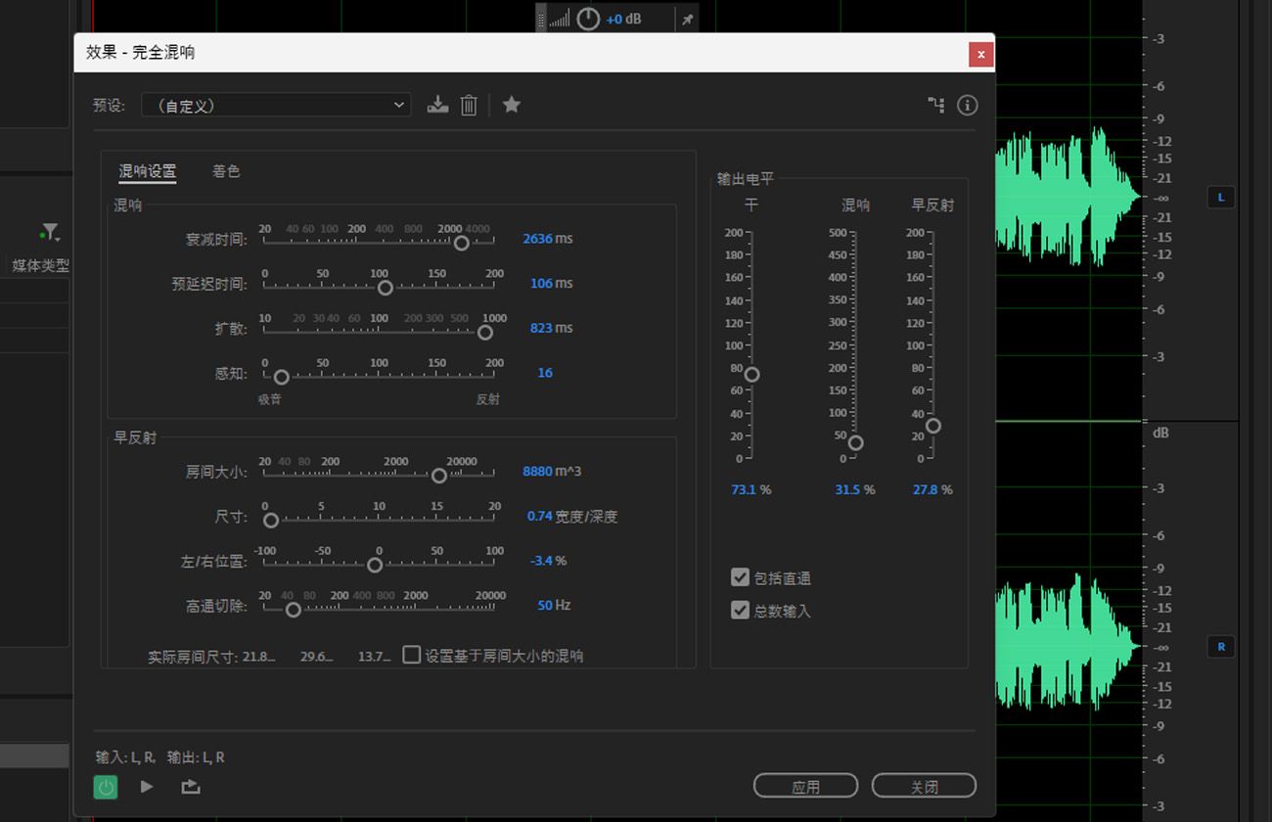Enable the 包括直通 checkbox

[740, 577]
